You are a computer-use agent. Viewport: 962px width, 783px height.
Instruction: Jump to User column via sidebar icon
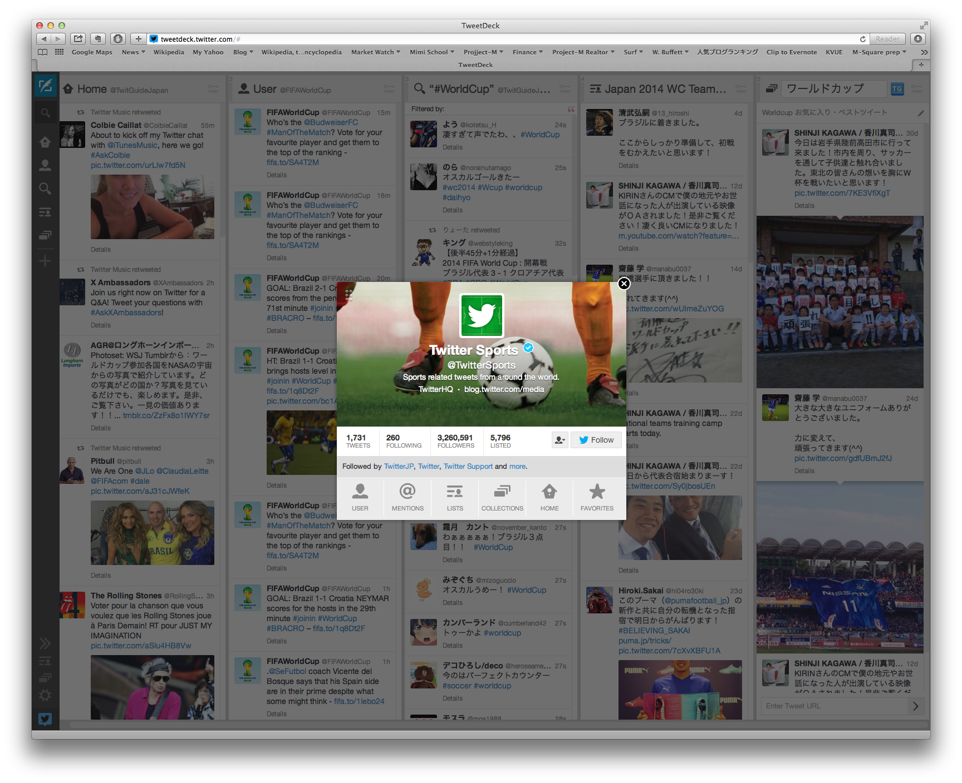(45, 165)
